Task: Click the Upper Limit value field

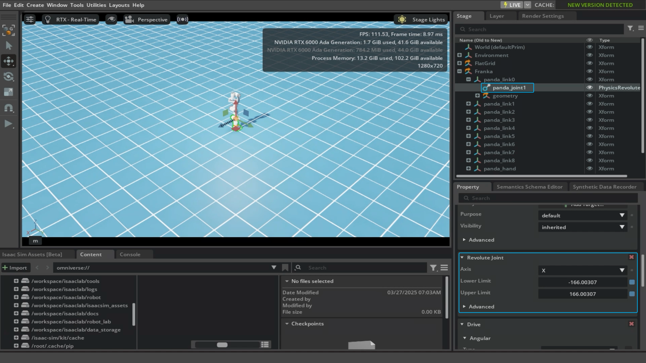Action: (582, 294)
